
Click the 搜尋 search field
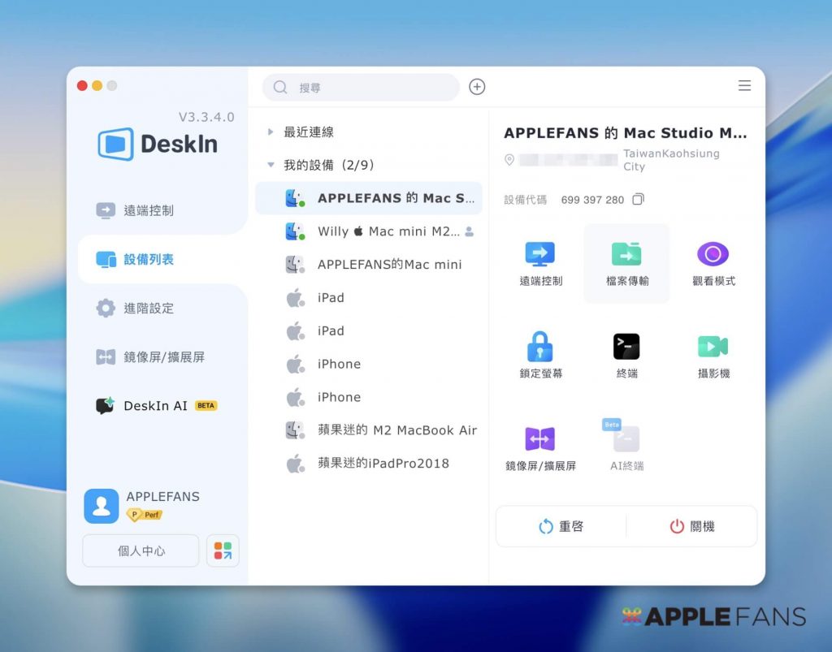[360, 86]
